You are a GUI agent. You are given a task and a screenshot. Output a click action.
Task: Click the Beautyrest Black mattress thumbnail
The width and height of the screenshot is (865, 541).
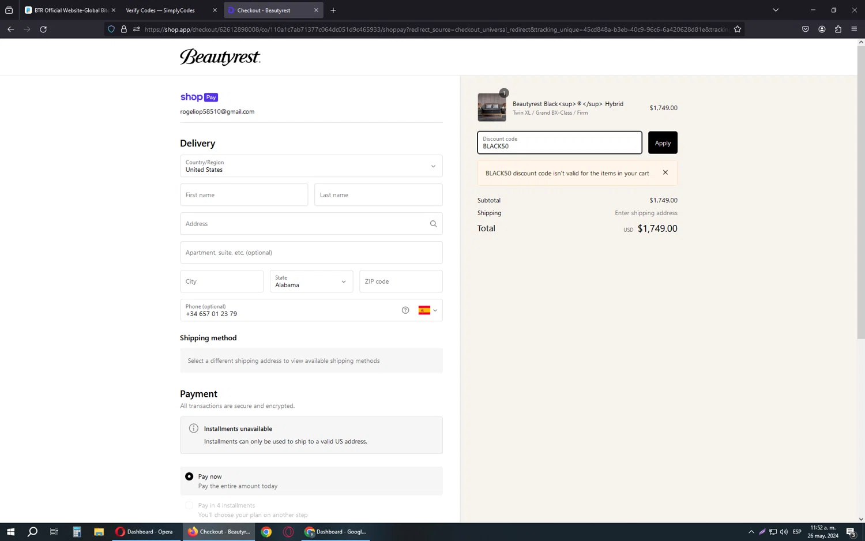[x=492, y=107]
